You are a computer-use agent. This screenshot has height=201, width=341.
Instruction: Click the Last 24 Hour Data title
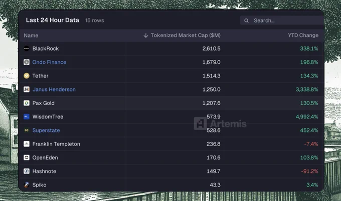click(x=53, y=20)
